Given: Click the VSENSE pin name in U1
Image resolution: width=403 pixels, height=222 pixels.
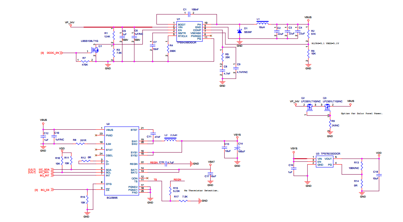Looking at the screenshot, I should click(196, 33).
